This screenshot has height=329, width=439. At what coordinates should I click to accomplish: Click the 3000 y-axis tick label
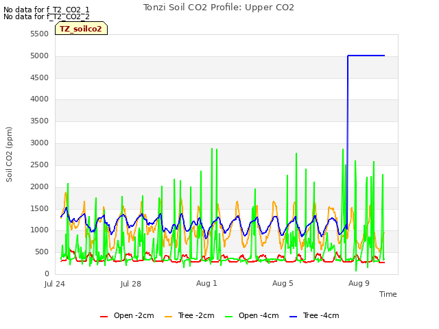click(40, 143)
